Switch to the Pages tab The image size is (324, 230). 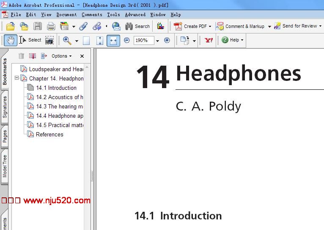[5, 136]
